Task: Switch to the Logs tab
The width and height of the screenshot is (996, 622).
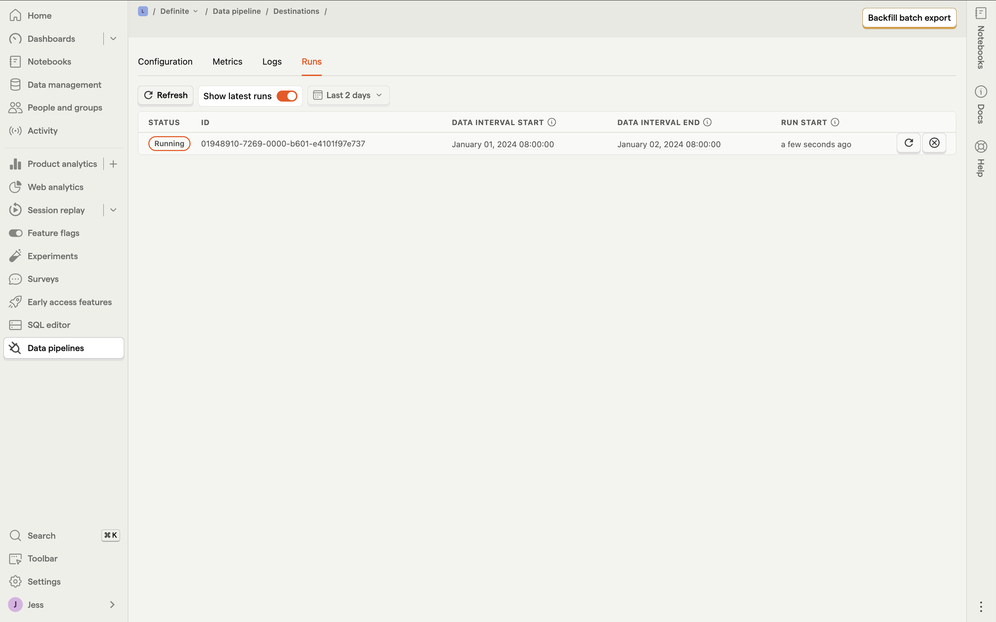Action: (271, 62)
